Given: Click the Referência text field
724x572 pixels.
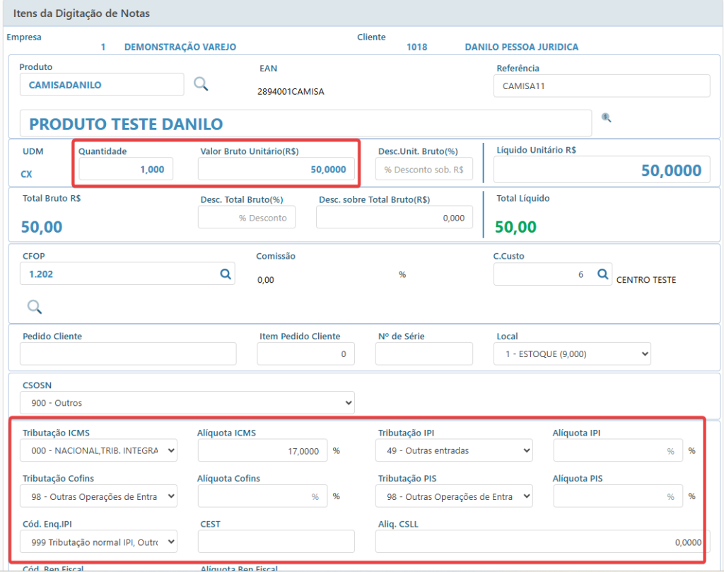Looking at the screenshot, I should point(602,86).
